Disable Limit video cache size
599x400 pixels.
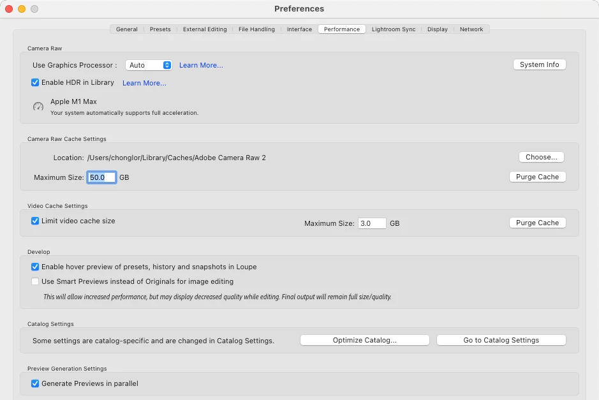(34, 221)
